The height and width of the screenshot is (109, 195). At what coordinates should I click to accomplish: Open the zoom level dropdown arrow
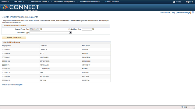tap(191, 107)
